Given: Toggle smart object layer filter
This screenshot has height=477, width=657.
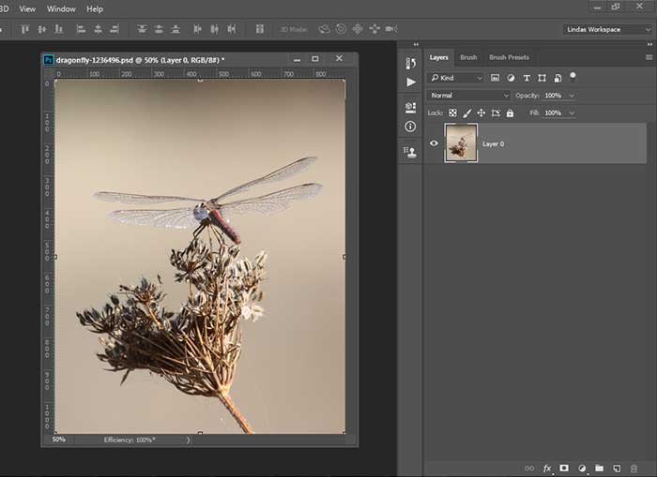Looking at the screenshot, I should 558,78.
